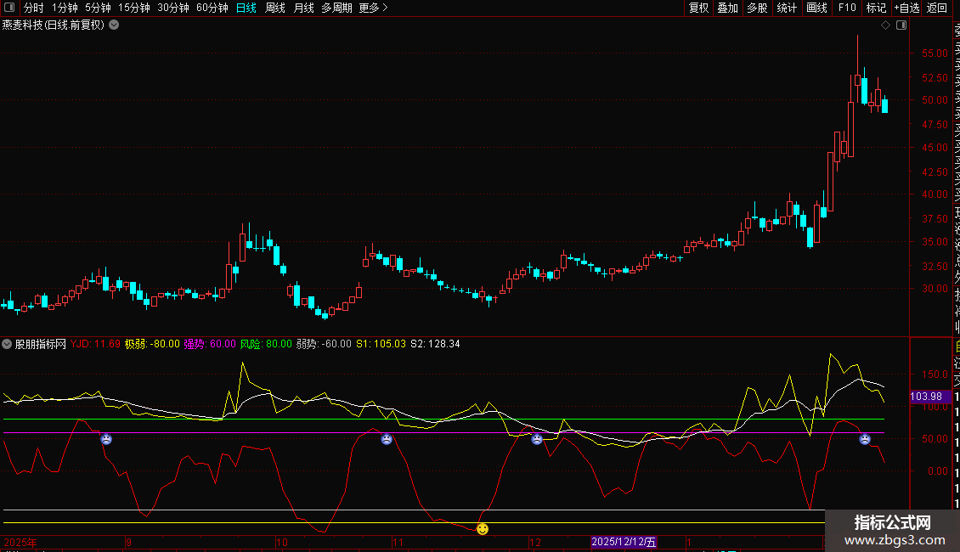The height and width of the screenshot is (552, 960).
Task: Select the 60分钟 timeframe tab
Action: click(212, 8)
